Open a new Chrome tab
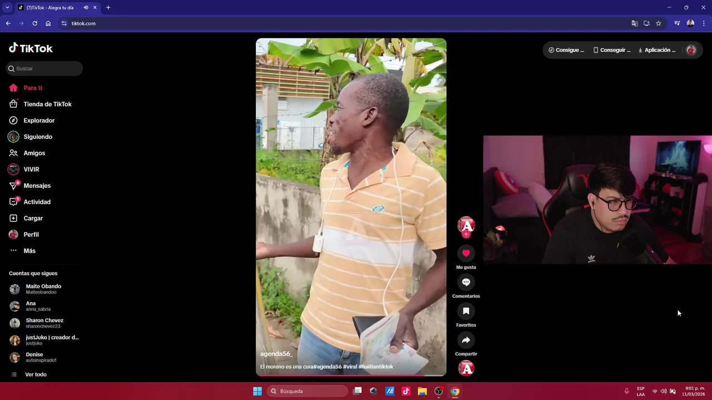 pyautogui.click(x=108, y=7)
